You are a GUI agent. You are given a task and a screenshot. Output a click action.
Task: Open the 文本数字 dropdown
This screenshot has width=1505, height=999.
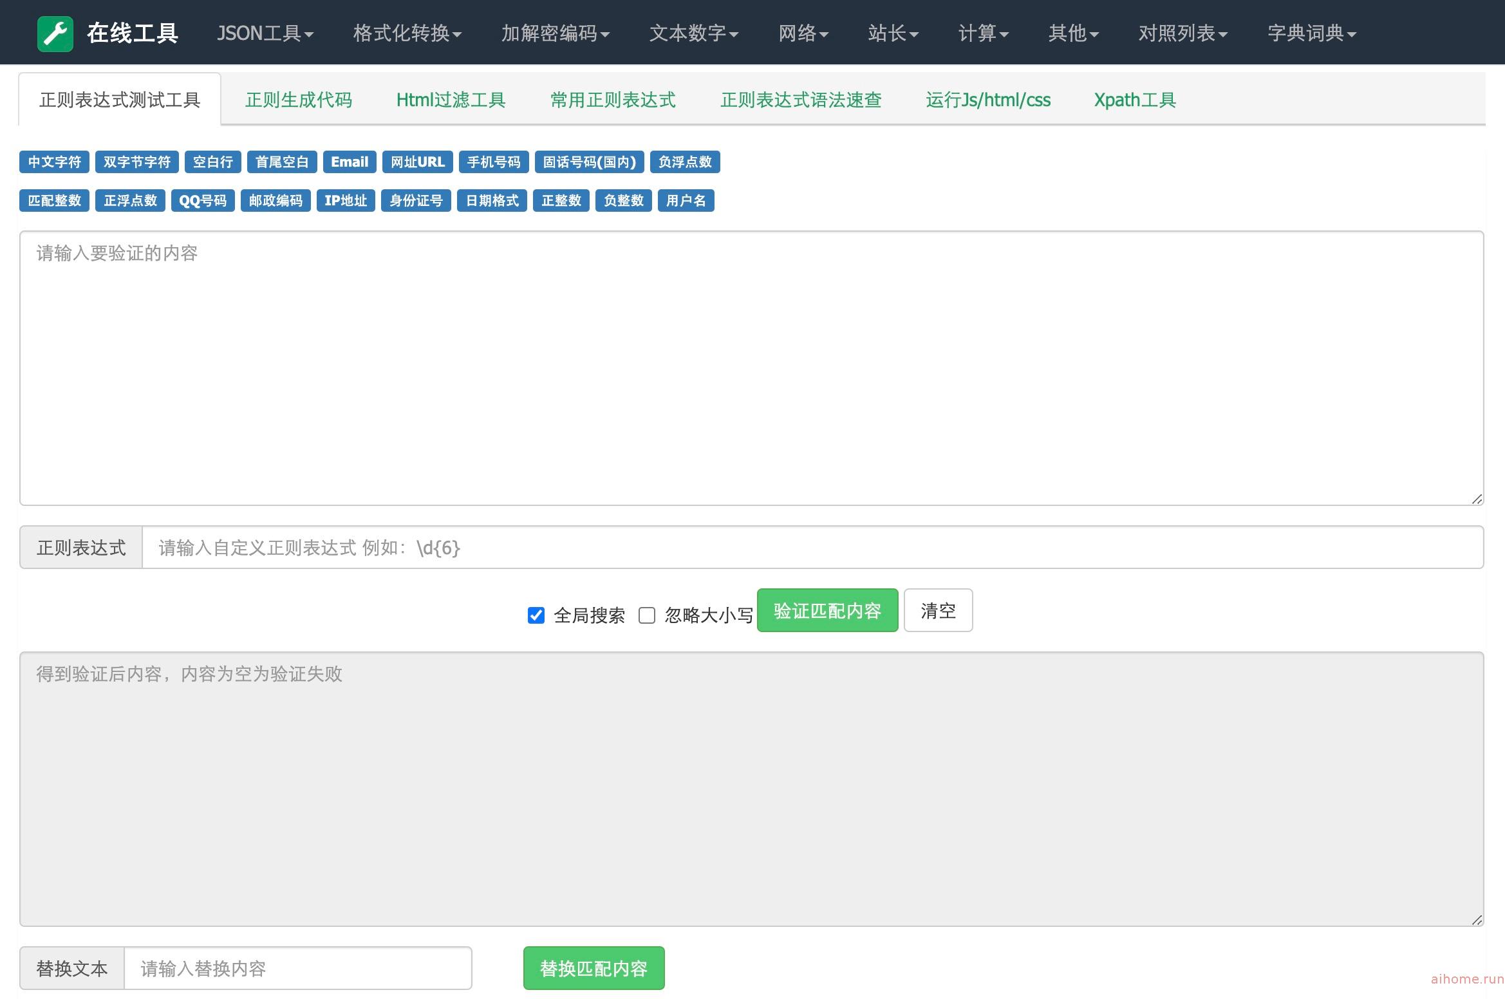694,33
